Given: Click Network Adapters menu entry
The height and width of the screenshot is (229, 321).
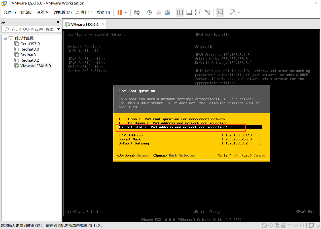Looking at the screenshot, I should [84, 47].
